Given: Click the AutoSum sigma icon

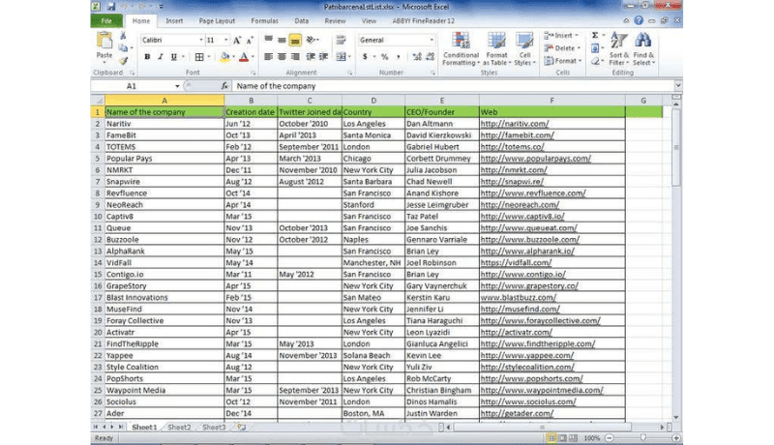Looking at the screenshot, I should coord(595,36).
